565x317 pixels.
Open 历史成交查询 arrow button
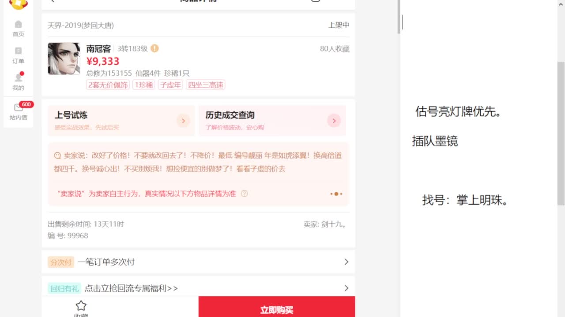click(334, 121)
